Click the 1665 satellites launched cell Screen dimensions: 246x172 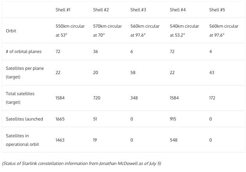[x=61, y=119]
